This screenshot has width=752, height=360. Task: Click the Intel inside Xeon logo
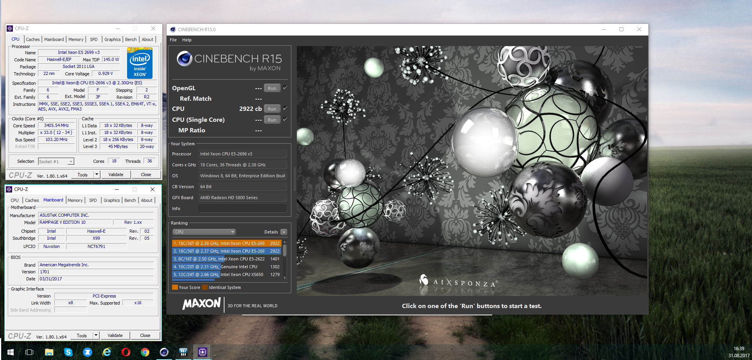click(140, 63)
